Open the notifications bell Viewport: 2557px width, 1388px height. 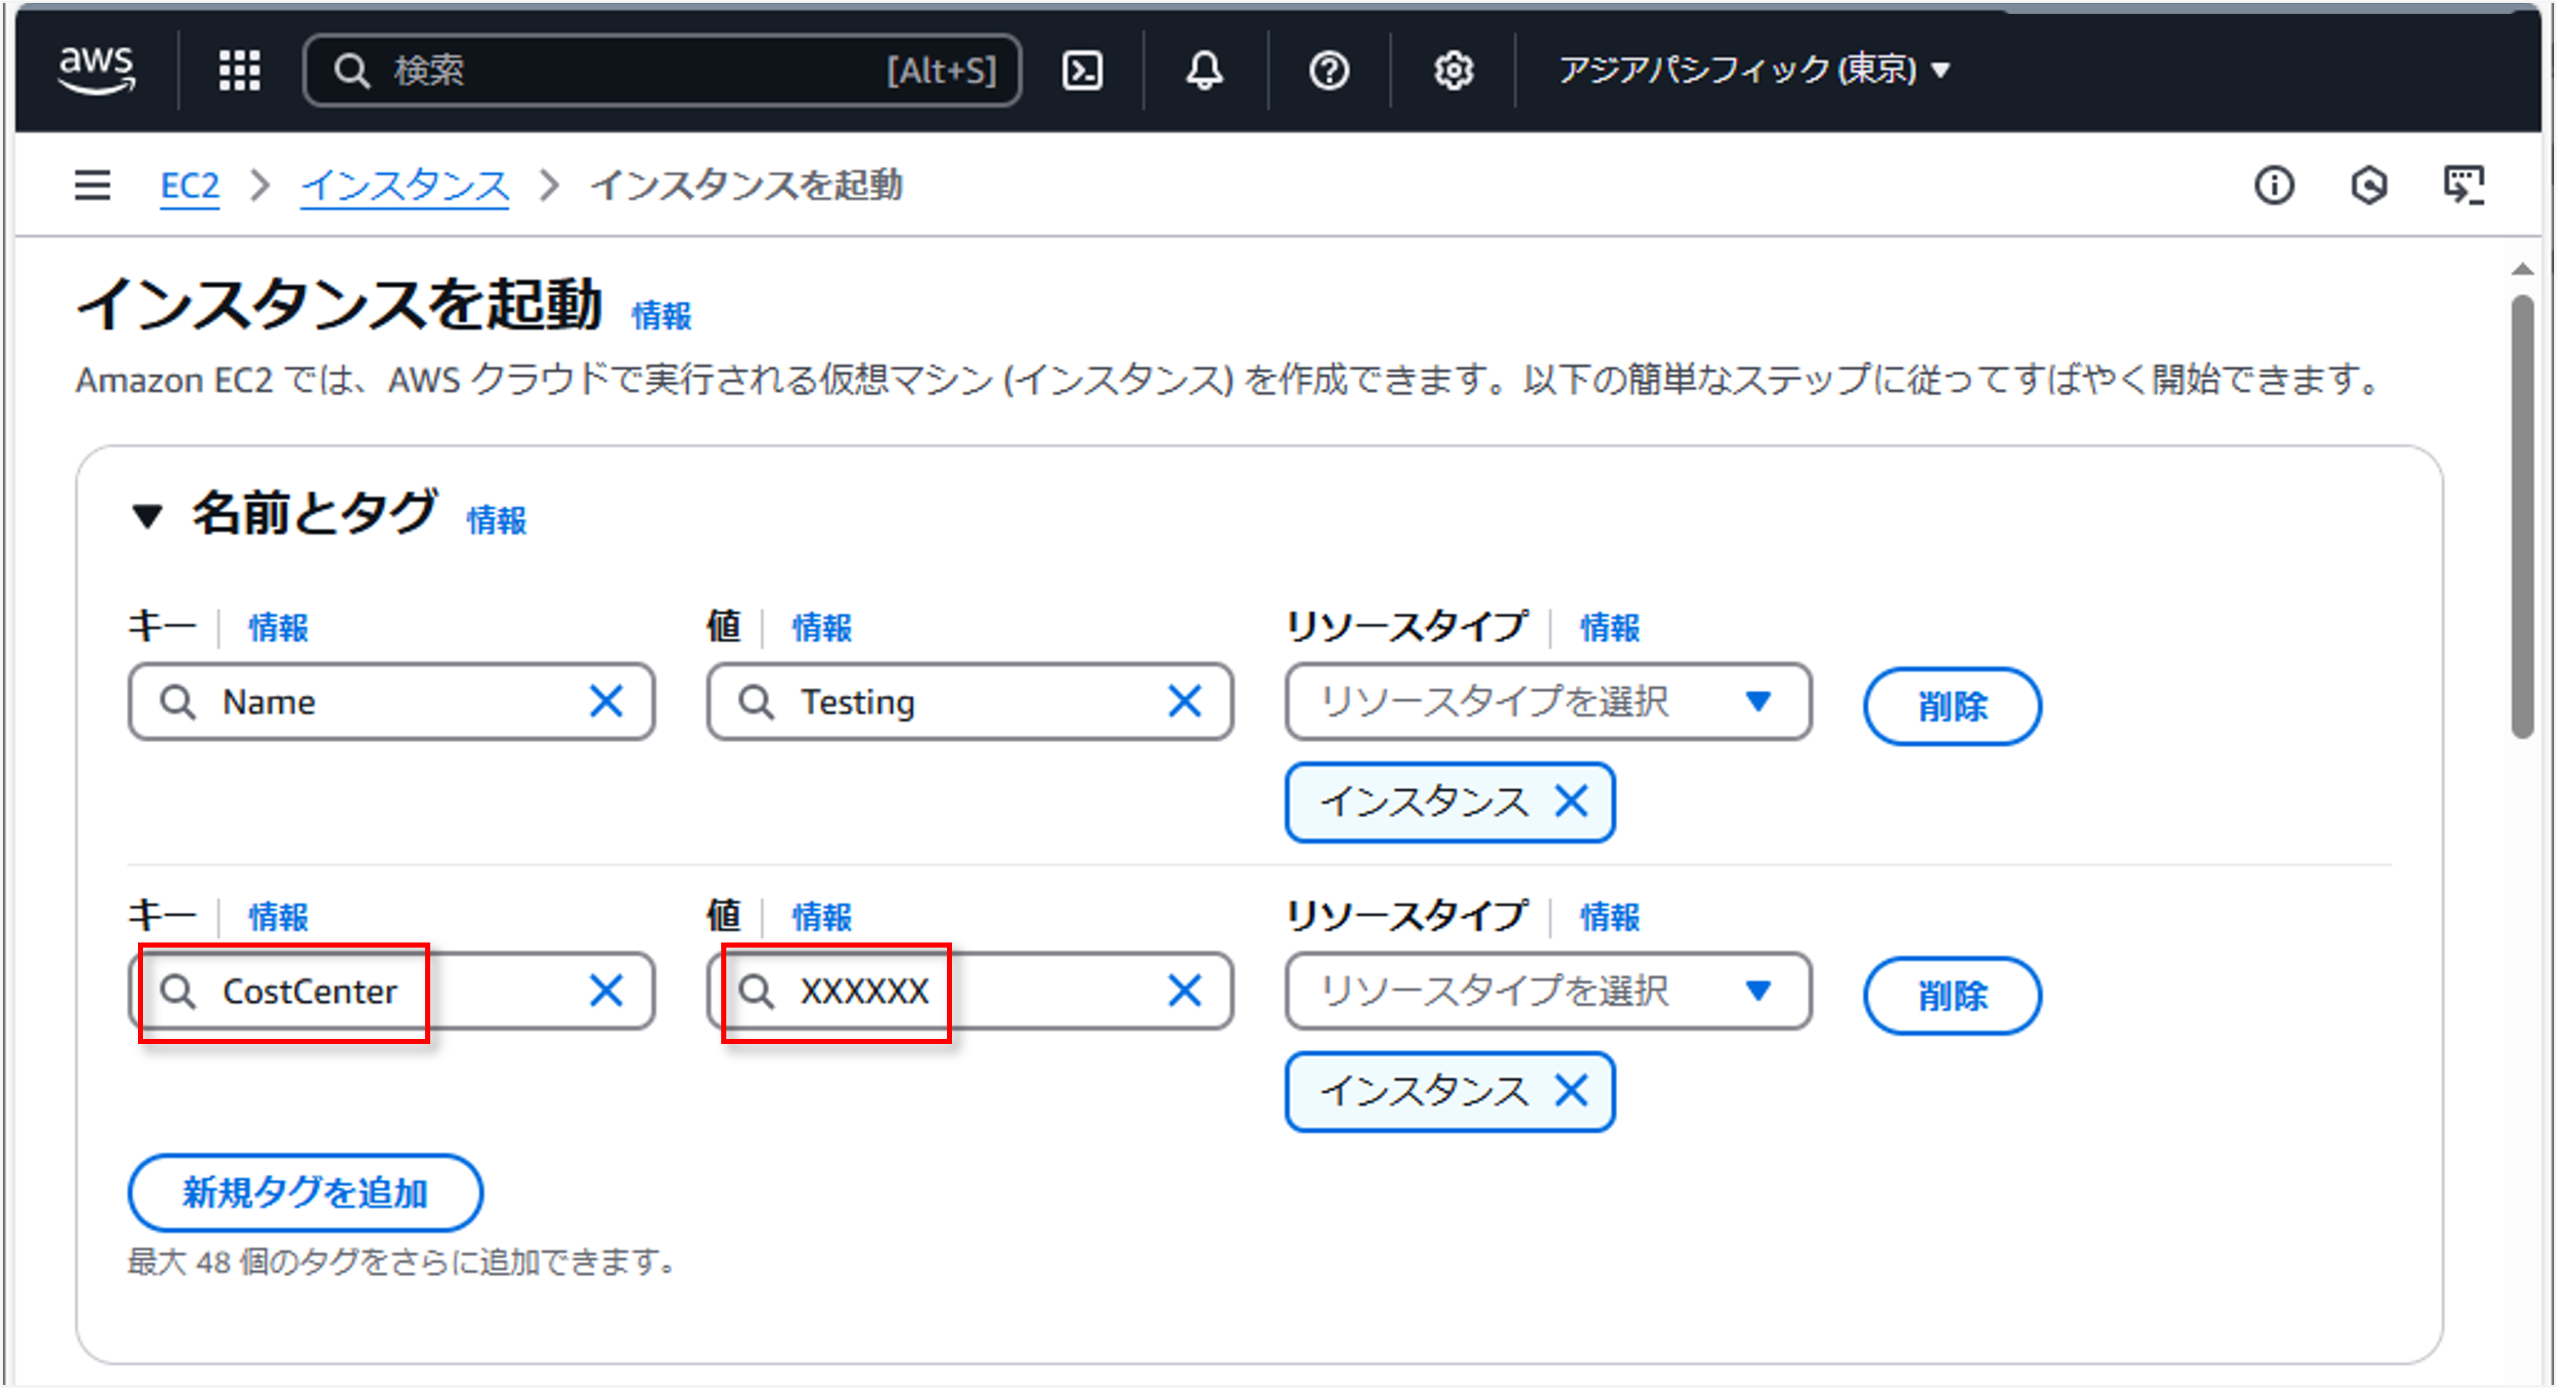pos(1204,70)
